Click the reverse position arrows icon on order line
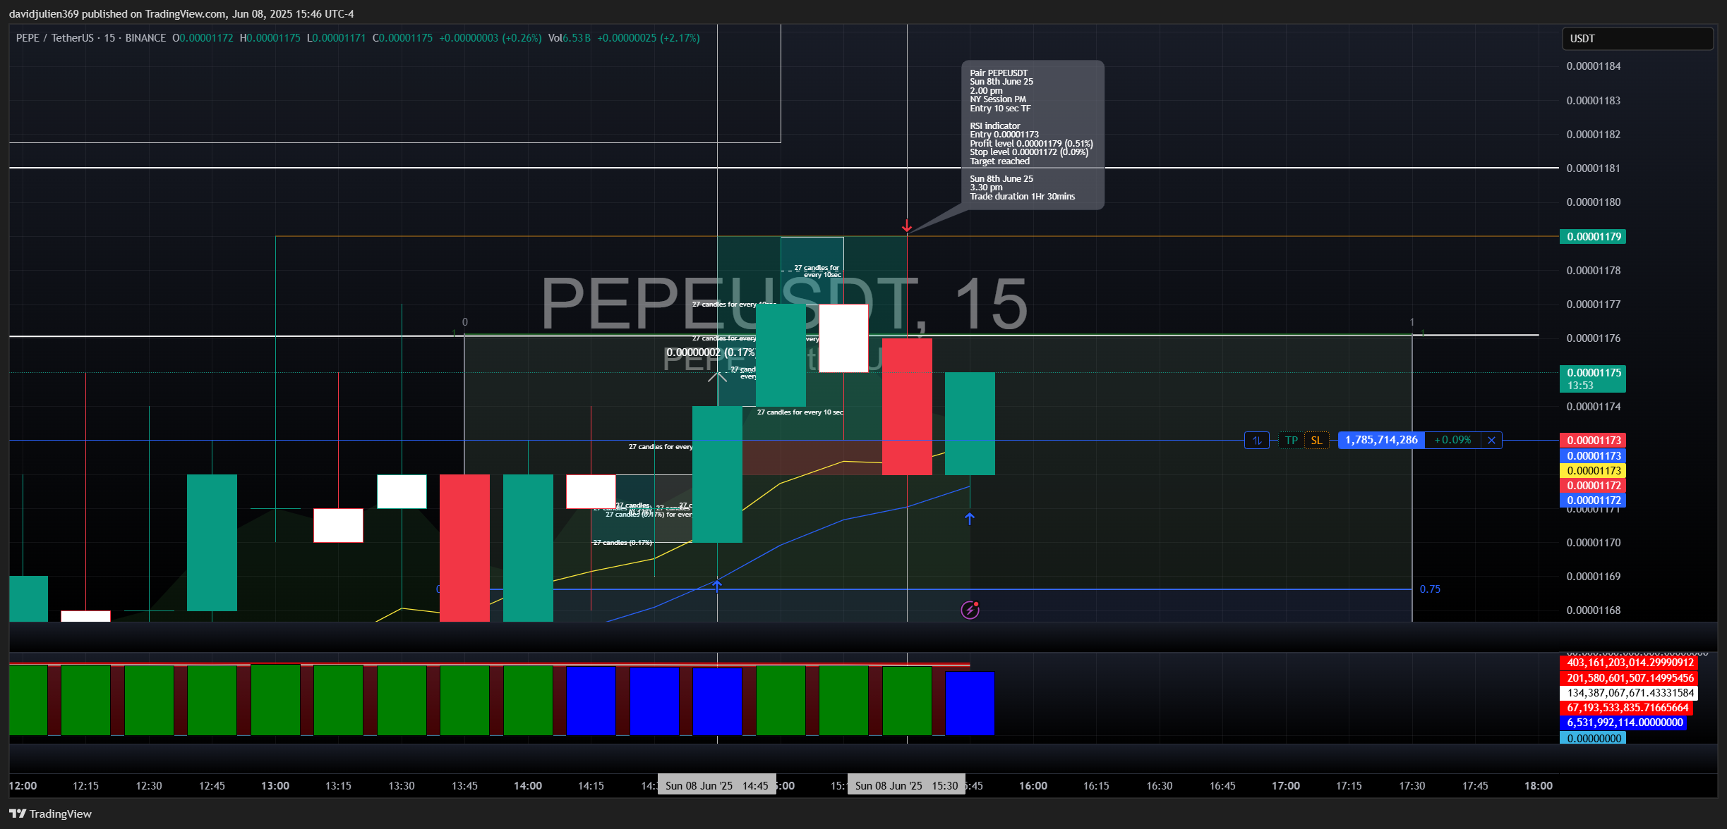Viewport: 1727px width, 829px height. [1257, 441]
